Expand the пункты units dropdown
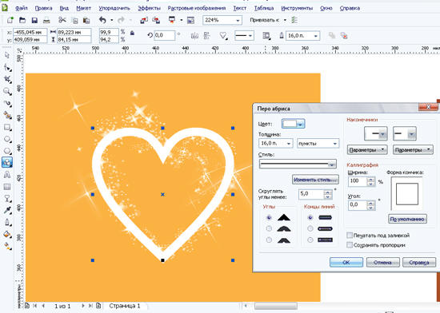 coord(334,144)
